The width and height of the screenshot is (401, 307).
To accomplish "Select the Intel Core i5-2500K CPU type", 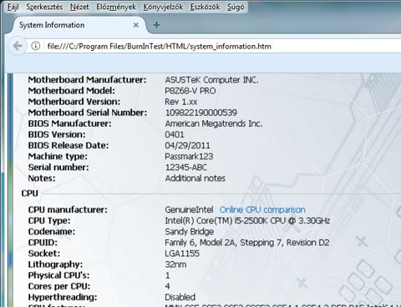I will [x=247, y=221].
